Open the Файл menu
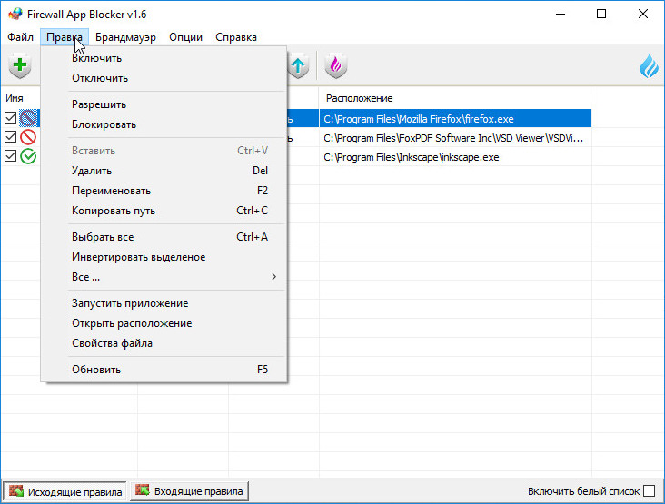This screenshot has width=665, height=504. [x=20, y=37]
